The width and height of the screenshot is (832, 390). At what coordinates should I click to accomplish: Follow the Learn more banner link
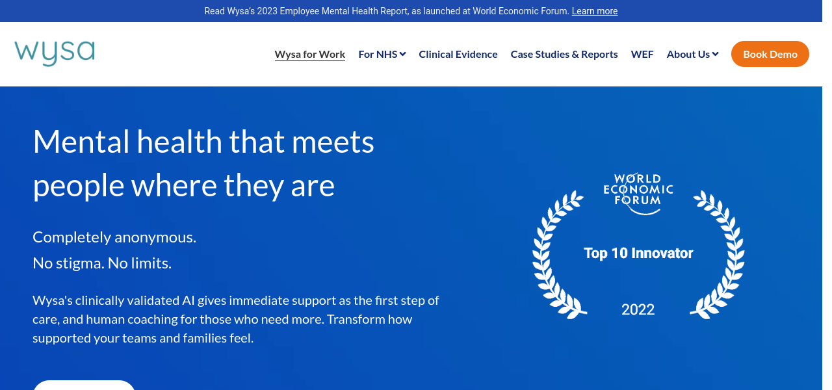(x=595, y=11)
